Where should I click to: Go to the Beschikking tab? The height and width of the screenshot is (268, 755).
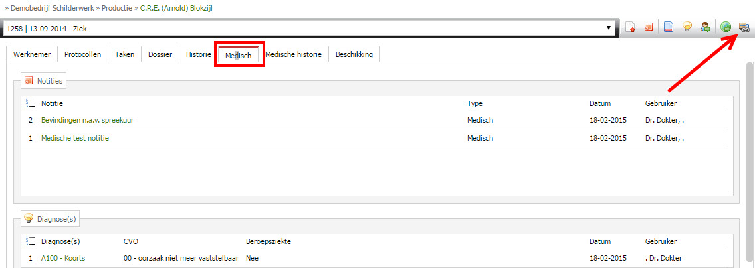pyautogui.click(x=354, y=54)
